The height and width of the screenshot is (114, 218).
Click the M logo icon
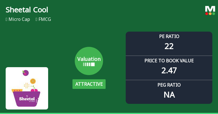pos(210,9)
